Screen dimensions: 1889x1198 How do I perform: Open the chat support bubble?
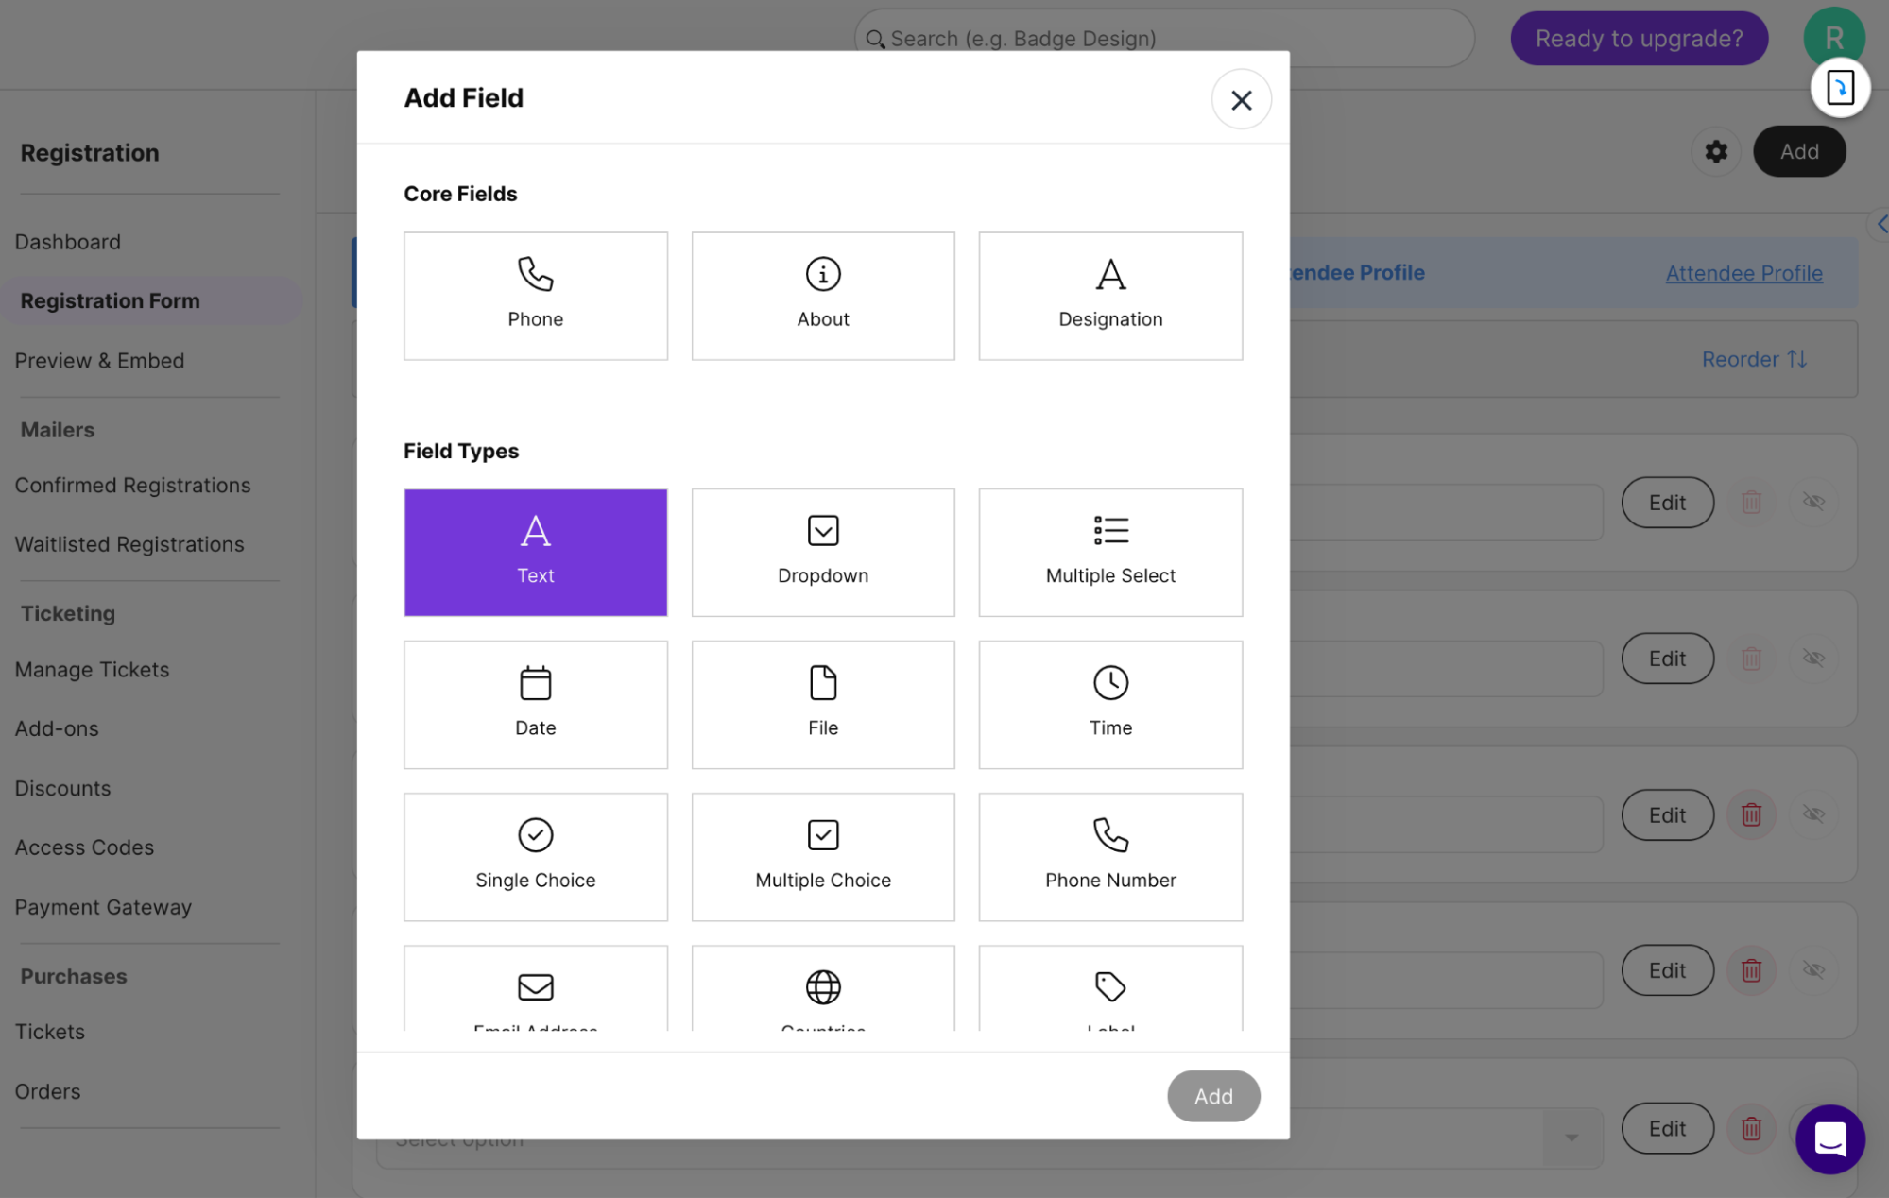pyautogui.click(x=1829, y=1139)
